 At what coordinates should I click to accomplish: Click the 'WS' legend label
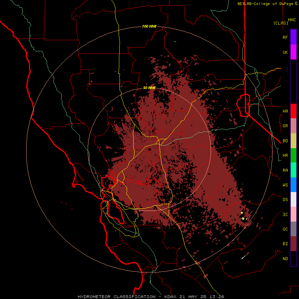point(285,185)
